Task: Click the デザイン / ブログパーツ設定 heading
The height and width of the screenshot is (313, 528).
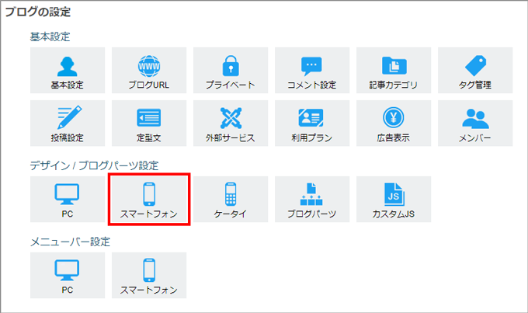Action: click(94, 165)
